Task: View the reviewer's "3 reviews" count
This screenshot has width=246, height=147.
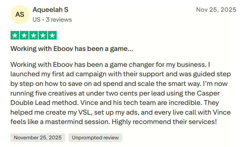Action: [59, 20]
